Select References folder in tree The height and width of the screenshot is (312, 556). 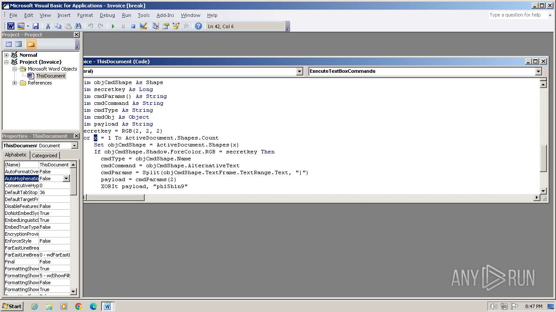tap(40, 83)
